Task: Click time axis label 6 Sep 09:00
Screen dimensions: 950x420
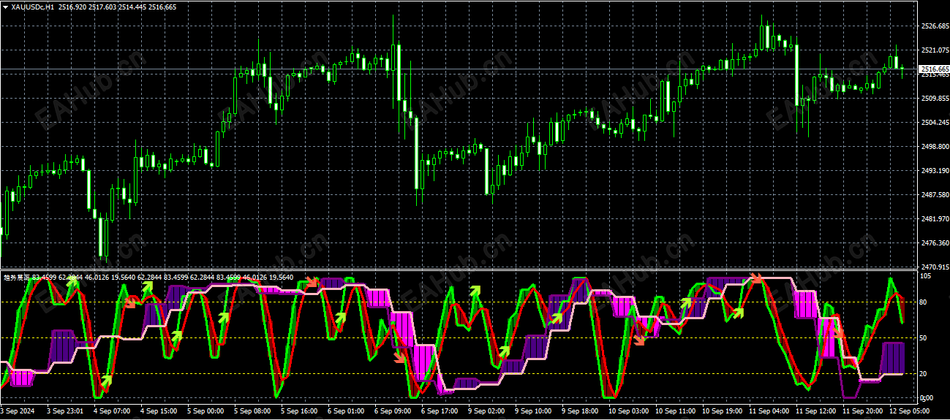Action: tap(393, 411)
